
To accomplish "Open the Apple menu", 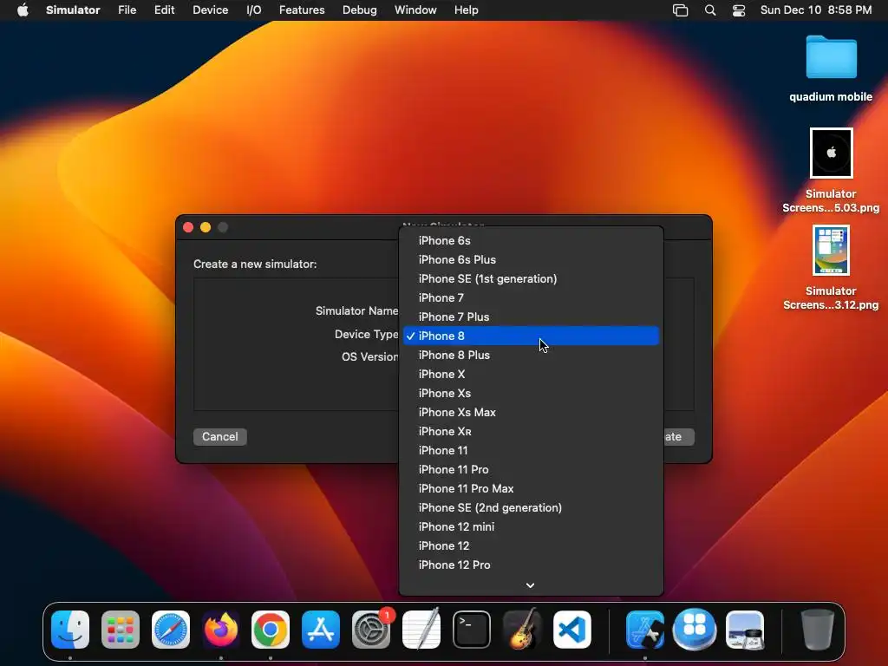I will click(23, 10).
